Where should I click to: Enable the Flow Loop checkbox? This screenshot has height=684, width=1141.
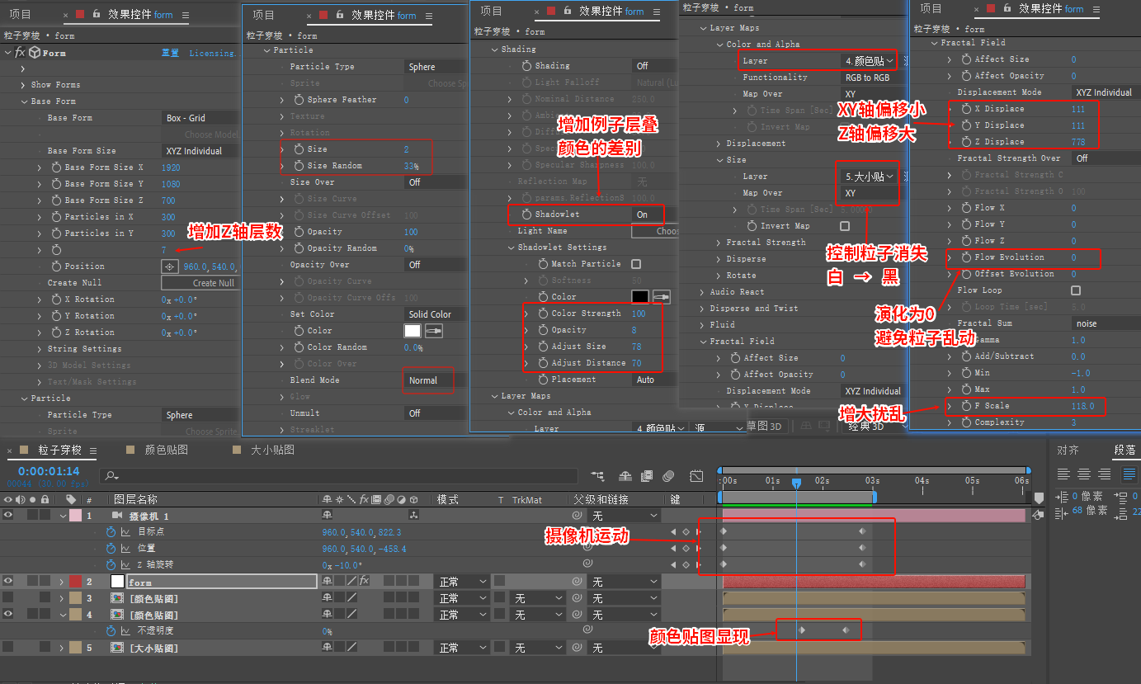[x=1076, y=290]
